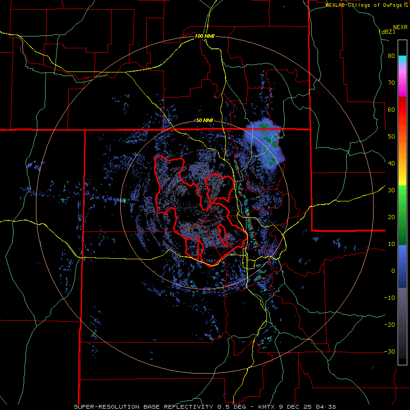Click the 60 dBZ legend value
This screenshot has width=410, height=410.
click(x=391, y=109)
